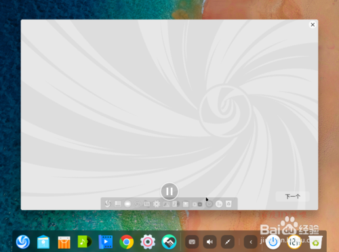Screen dimensions: 339x252
Task: Click the dock clock time widget
Action: [x=294, y=242]
